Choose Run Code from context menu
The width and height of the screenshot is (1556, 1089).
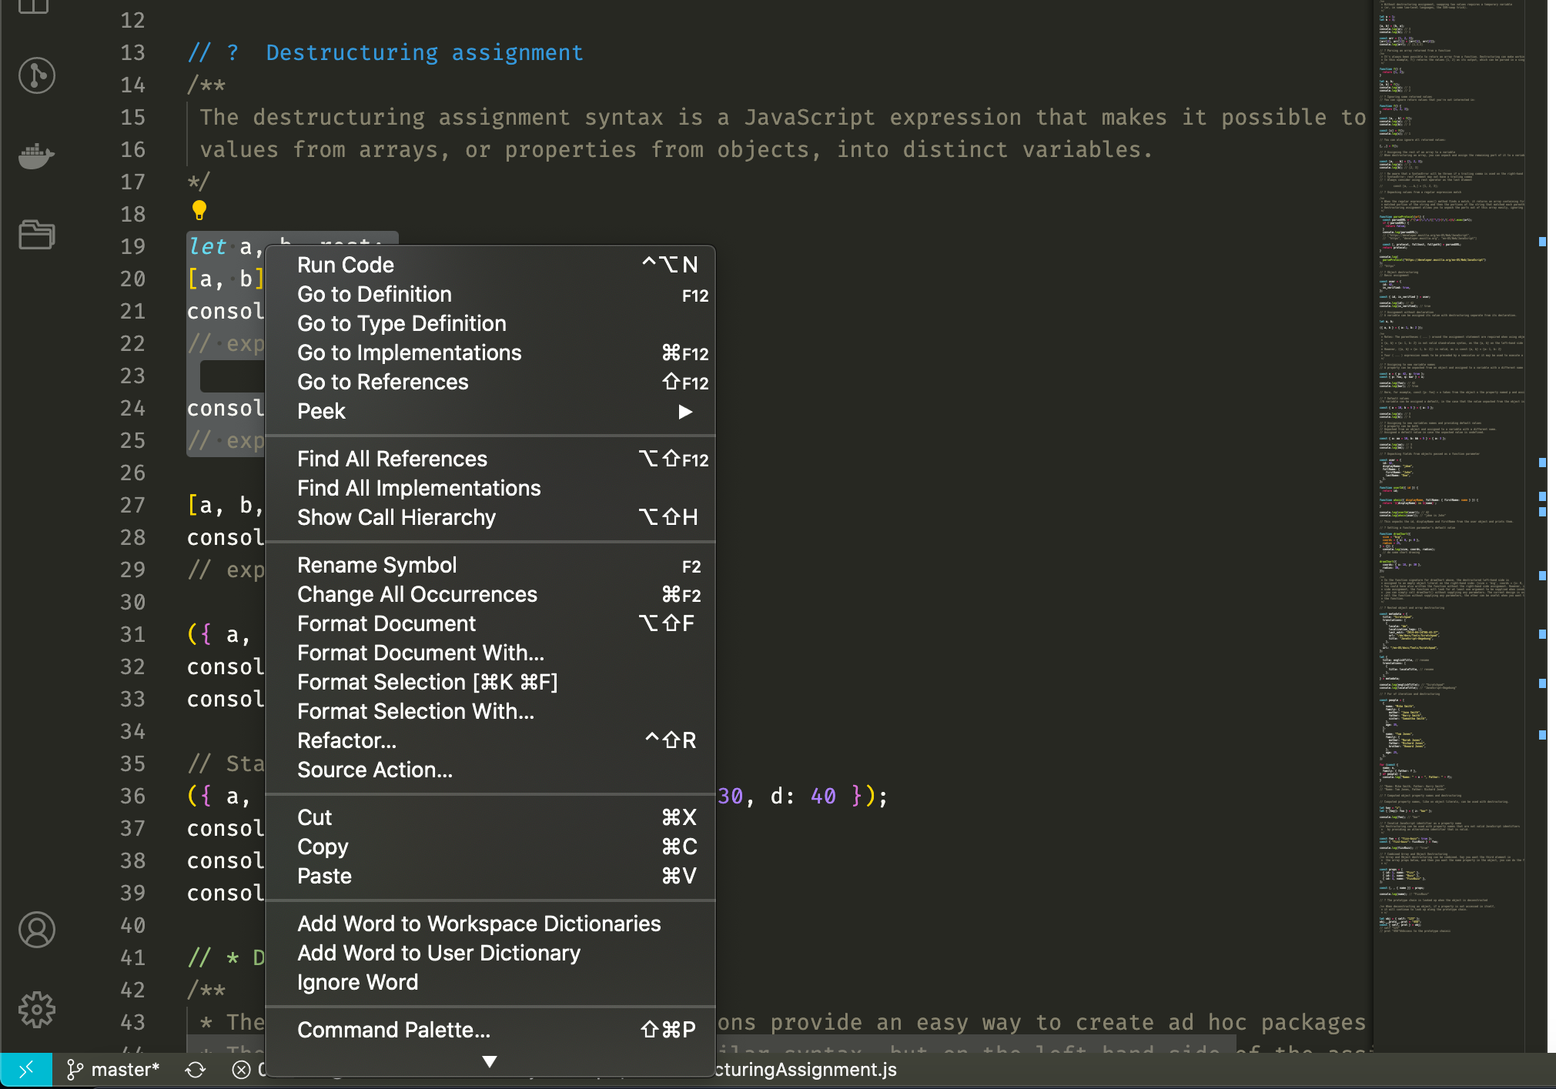[346, 266]
